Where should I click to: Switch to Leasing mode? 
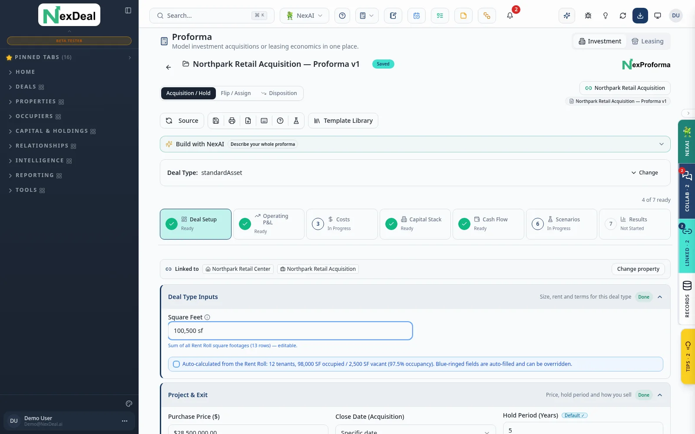[647, 41]
